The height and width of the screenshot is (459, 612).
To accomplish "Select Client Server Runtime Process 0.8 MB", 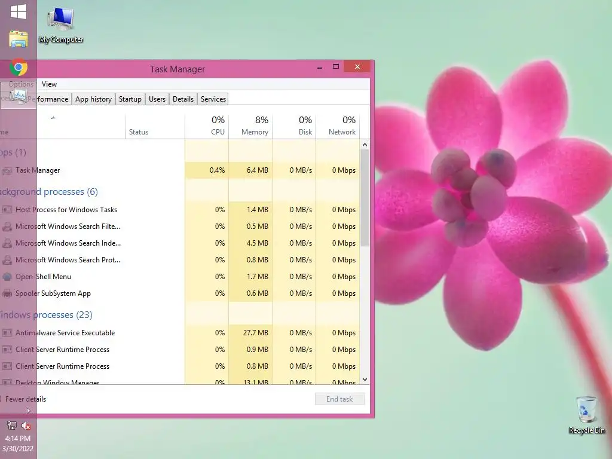I will 179,366.
